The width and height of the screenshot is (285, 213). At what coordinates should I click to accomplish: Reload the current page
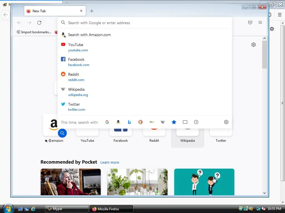coord(39,23)
